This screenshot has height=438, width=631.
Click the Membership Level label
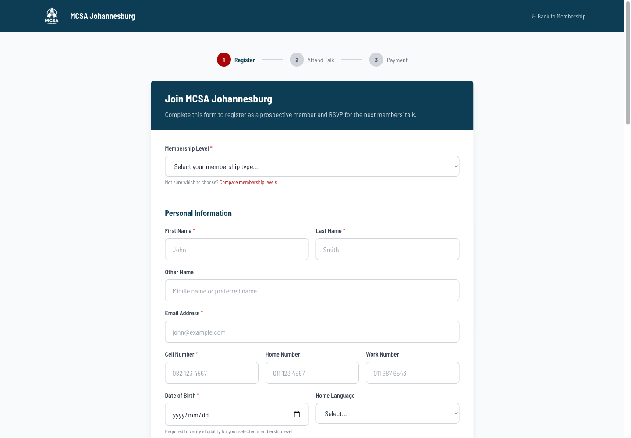point(187,148)
